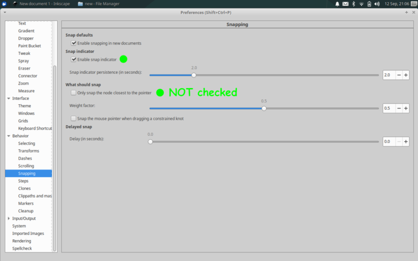This screenshot has height=261, width=418.
Task: Click the notification bell icon in system tray
Action: (x=337, y=4)
